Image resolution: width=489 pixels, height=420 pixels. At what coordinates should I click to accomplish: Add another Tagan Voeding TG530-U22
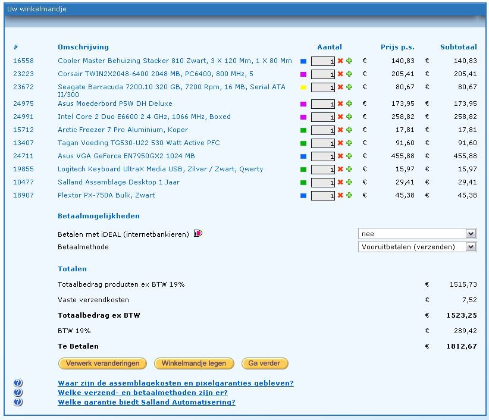[349, 143]
